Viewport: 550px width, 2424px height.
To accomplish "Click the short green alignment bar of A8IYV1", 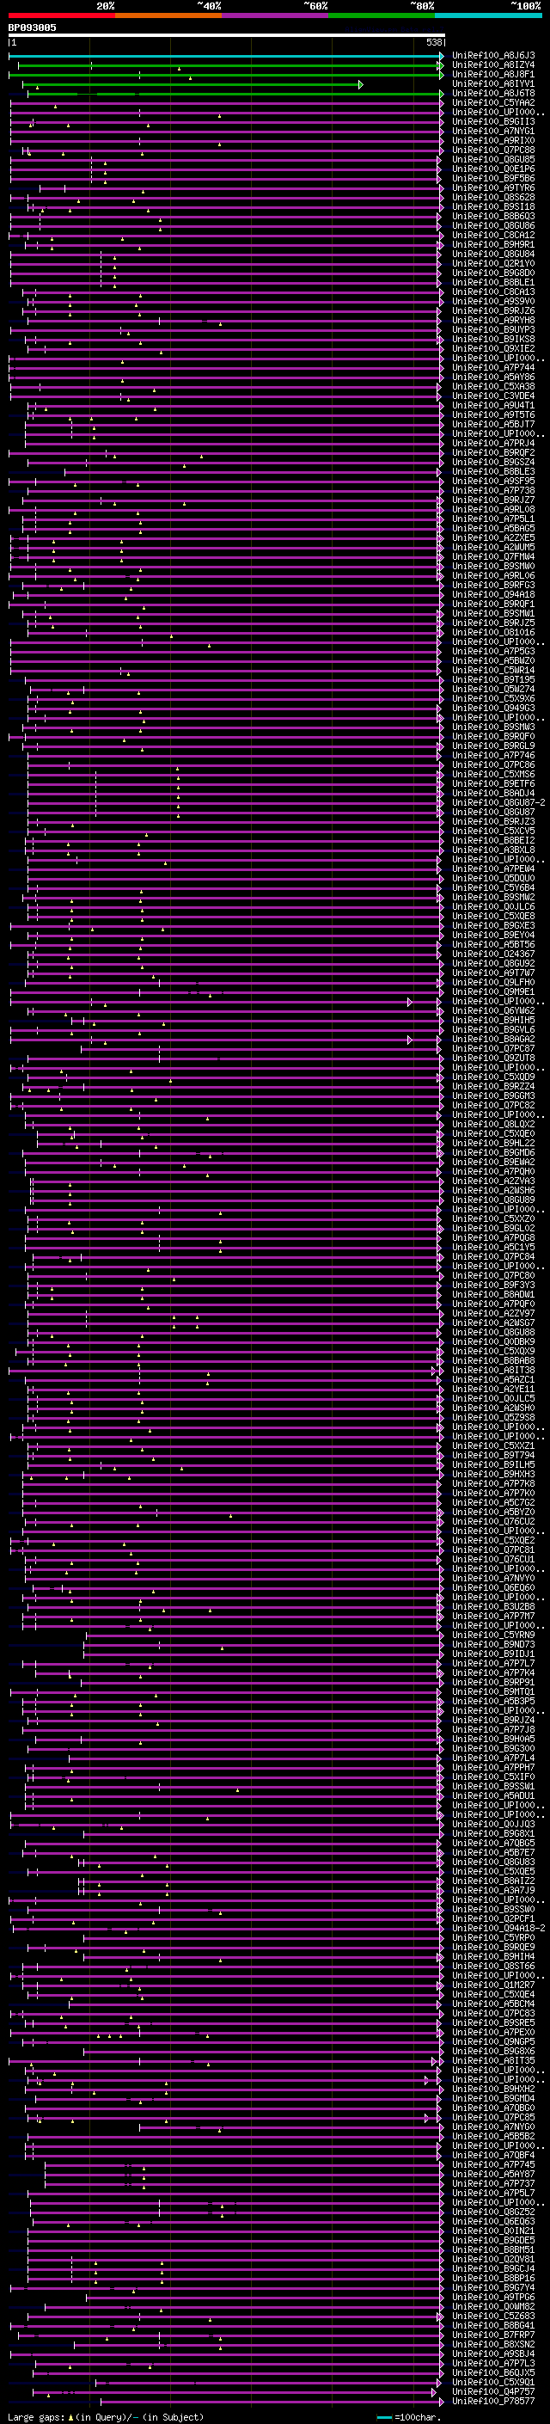I will pos(192,84).
